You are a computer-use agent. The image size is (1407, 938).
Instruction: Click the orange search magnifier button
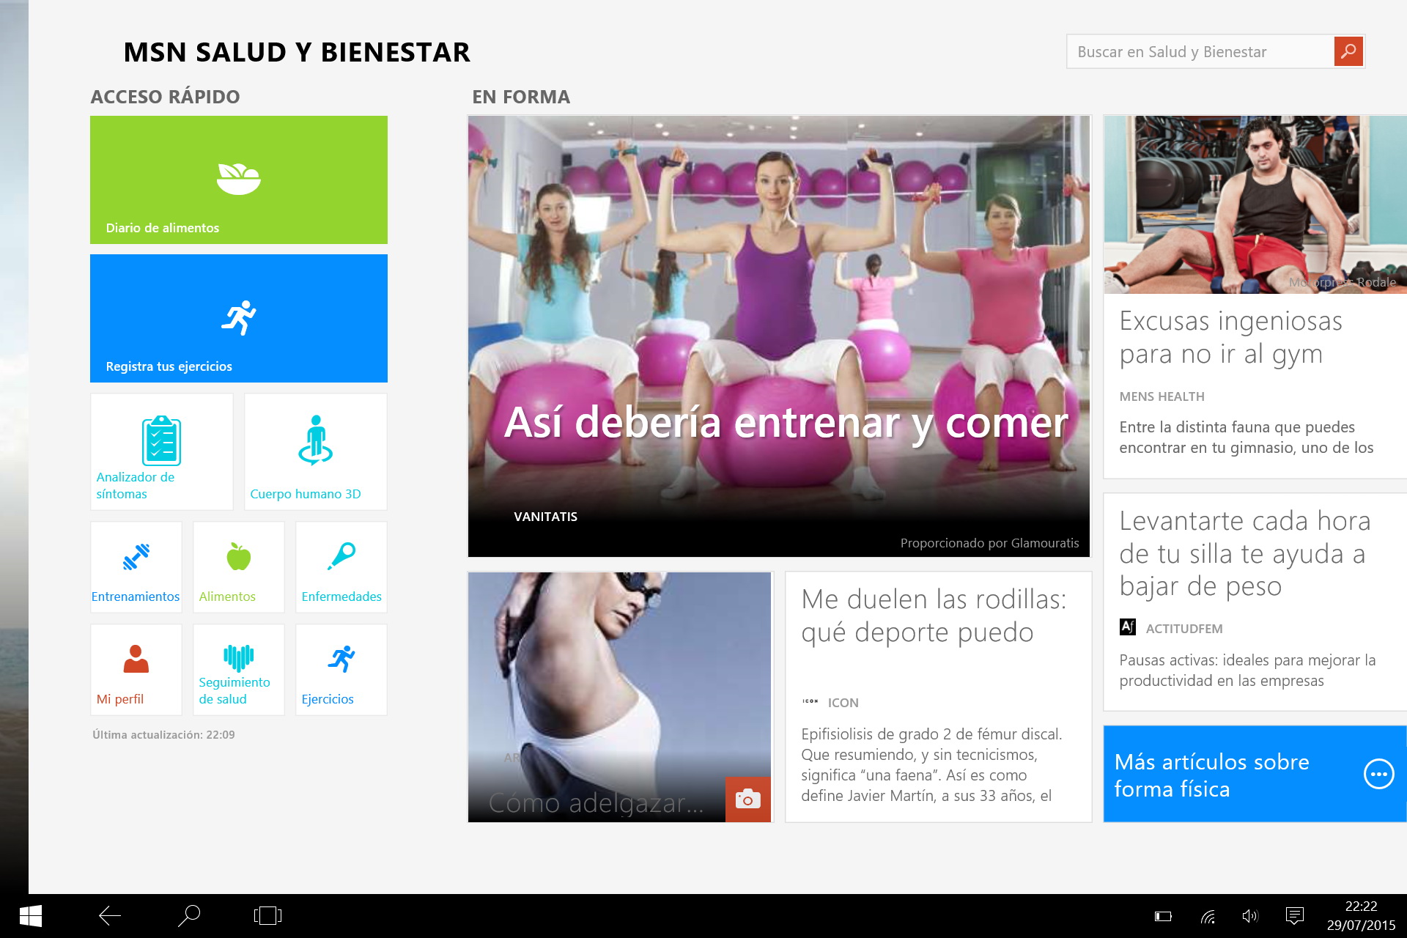(1348, 51)
